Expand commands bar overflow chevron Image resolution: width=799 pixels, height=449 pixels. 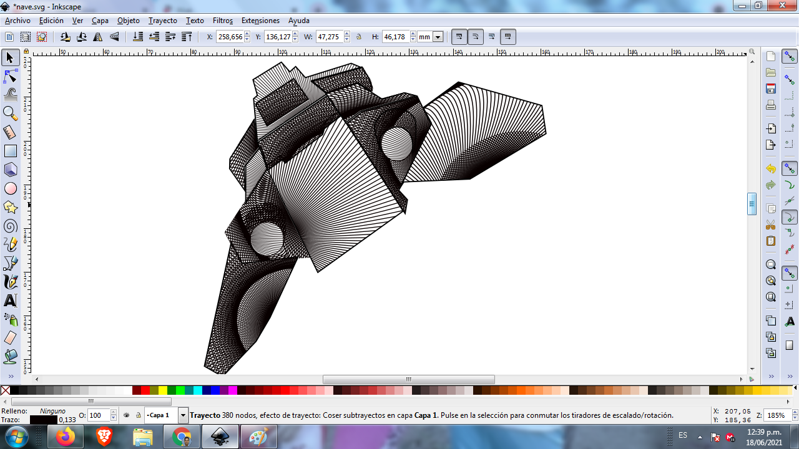click(771, 376)
